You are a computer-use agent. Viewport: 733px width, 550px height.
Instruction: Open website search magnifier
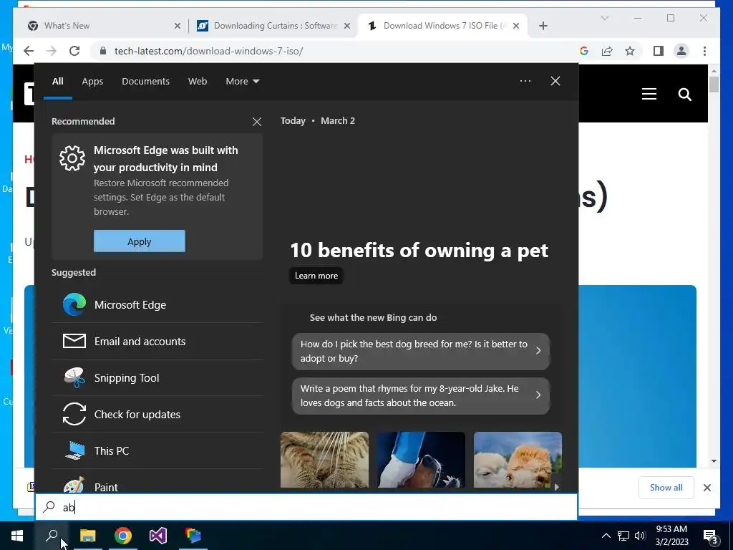coord(684,95)
